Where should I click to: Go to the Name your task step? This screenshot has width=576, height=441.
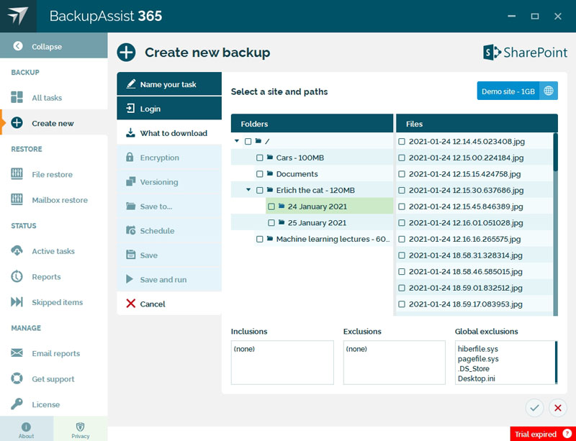tap(169, 84)
